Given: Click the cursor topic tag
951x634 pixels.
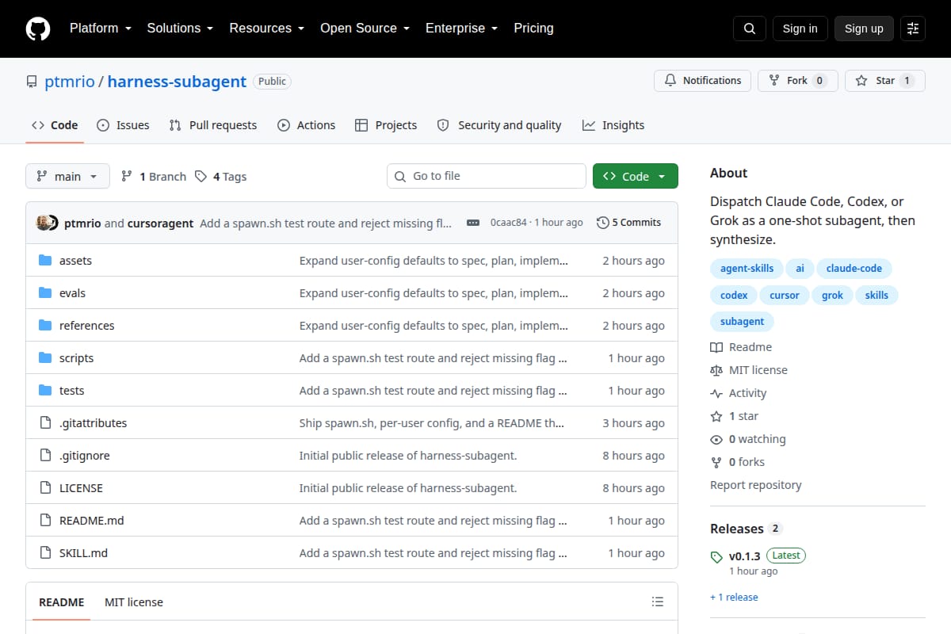Looking at the screenshot, I should [x=785, y=296].
